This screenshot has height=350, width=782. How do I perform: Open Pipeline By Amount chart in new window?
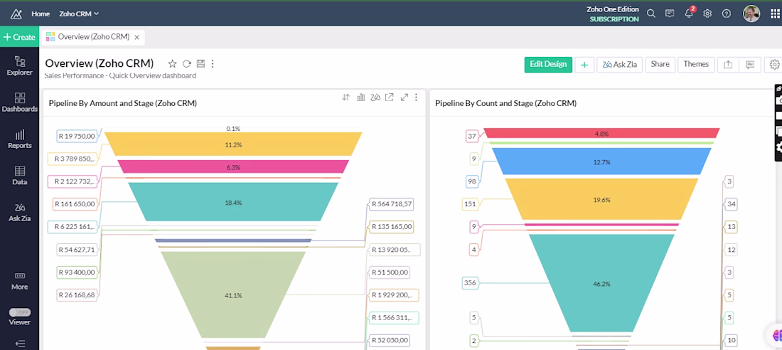point(389,97)
